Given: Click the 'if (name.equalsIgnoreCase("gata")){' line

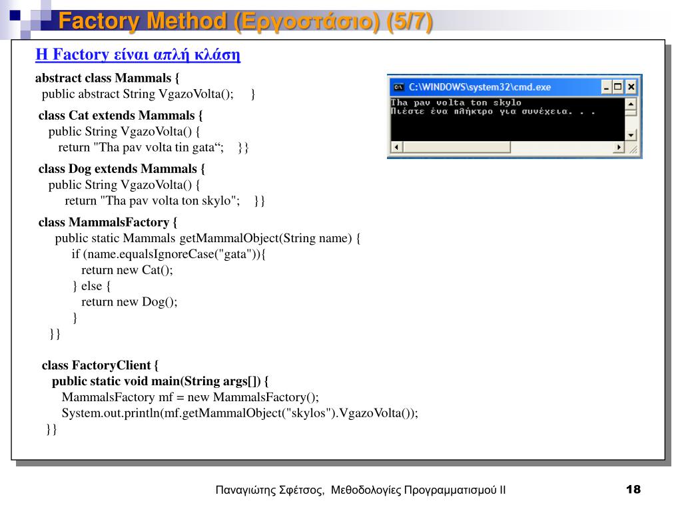Looking at the screenshot, I should [169, 255].
